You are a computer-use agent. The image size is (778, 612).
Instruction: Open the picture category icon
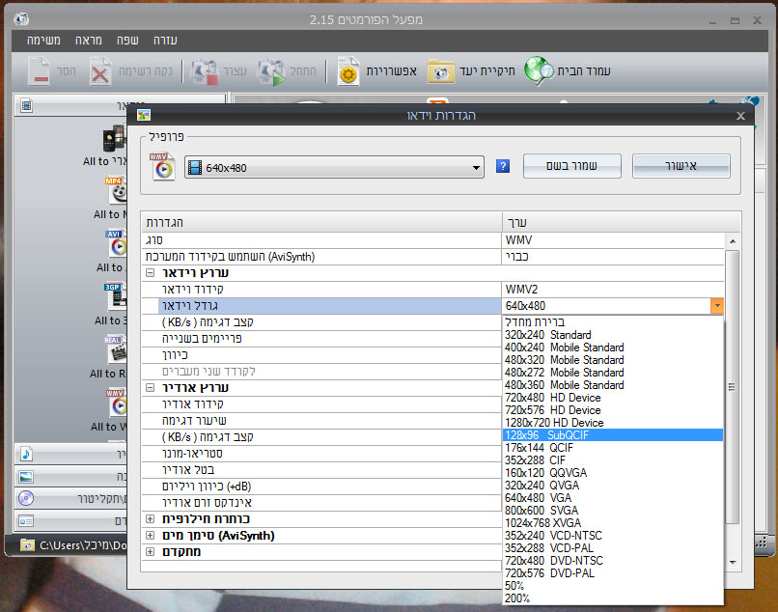tap(26, 477)
